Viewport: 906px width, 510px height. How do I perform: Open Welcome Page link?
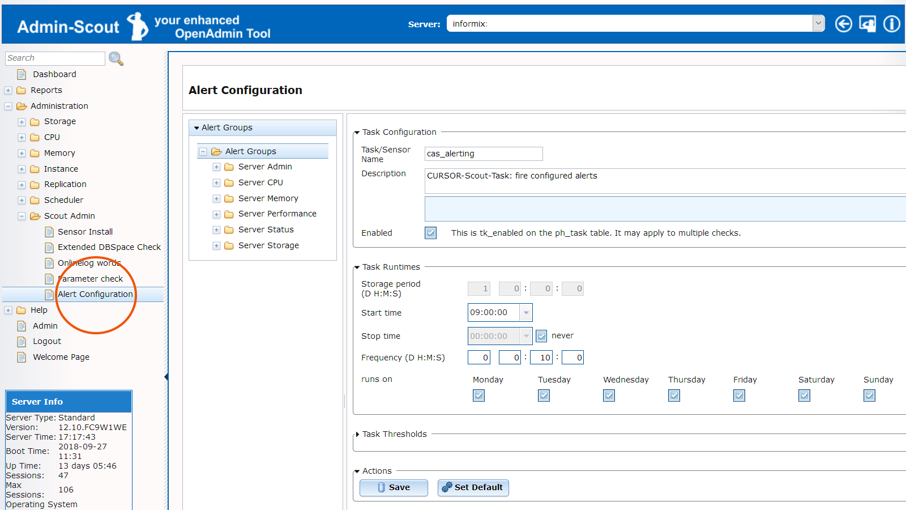(x=61, y=357)
